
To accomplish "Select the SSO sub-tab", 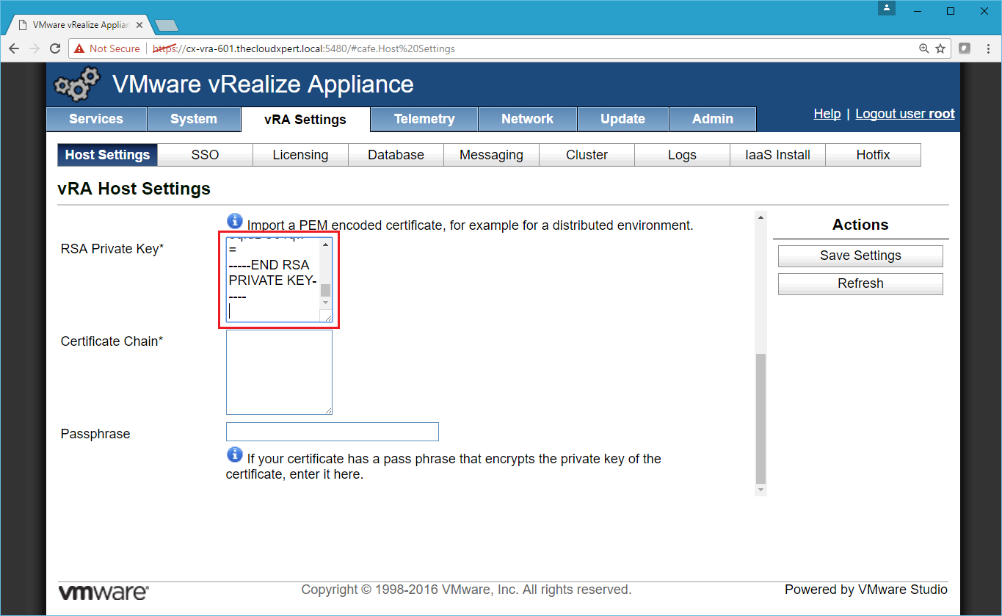I will tap(205, 155).
